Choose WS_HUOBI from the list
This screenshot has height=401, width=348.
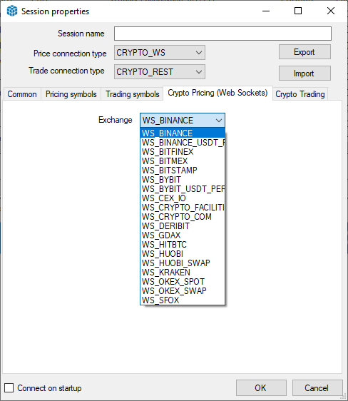coord(183,254)
